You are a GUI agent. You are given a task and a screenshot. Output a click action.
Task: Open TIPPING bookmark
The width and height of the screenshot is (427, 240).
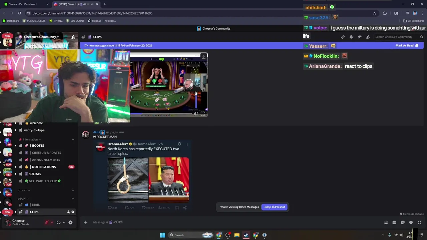point(56,21)
